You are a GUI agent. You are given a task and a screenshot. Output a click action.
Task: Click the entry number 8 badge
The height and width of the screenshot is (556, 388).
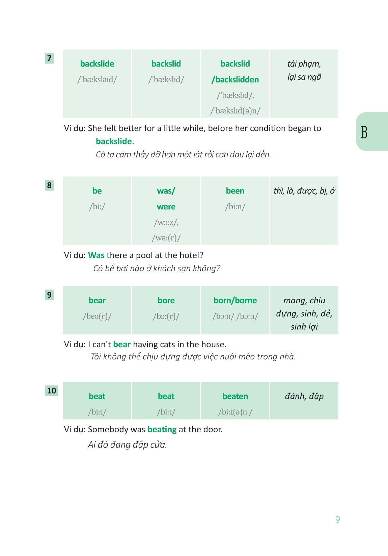pyautogui.click(x=49, y=185)
